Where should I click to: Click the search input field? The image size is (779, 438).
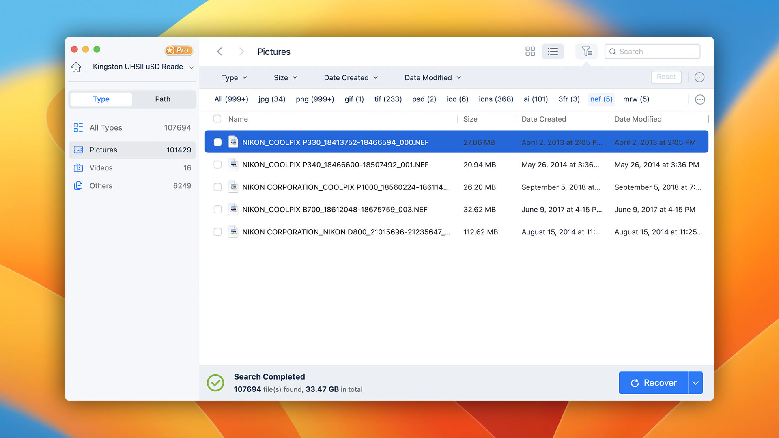pos(652,52)
